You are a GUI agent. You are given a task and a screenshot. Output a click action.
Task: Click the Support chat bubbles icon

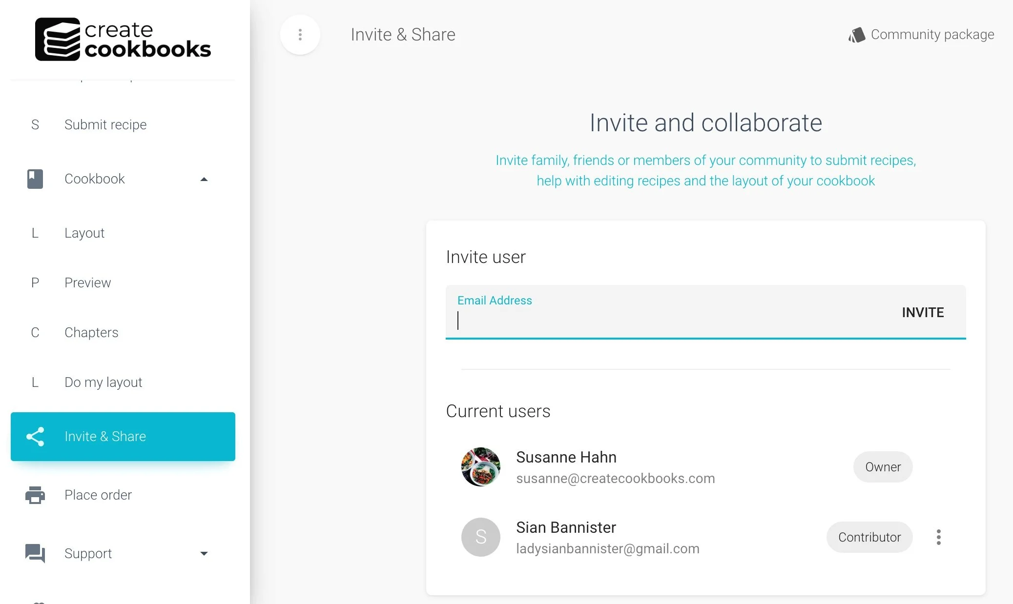pyautogui.click(x=35, y=554)
